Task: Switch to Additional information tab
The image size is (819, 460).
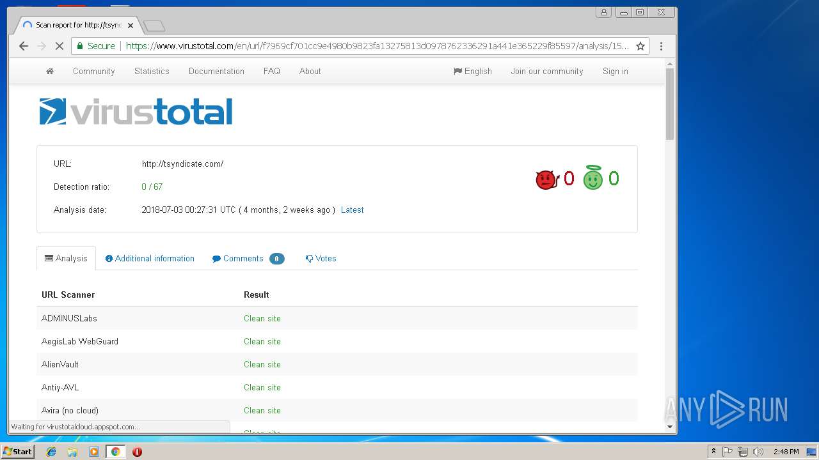Action: [150, 258]
